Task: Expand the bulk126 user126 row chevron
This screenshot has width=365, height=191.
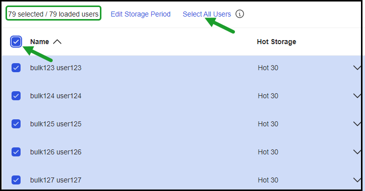Action: [357, 152]
